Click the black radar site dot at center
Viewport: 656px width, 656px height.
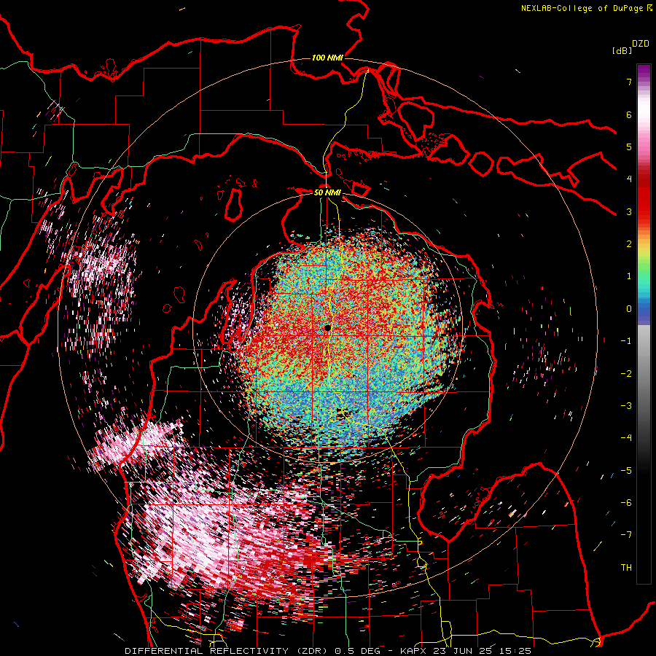pos(327,328)
